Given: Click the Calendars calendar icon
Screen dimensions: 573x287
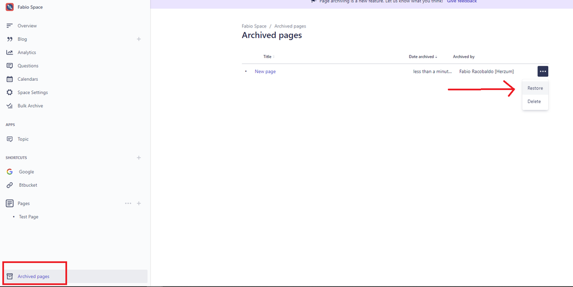Looking at the screenshot, I should pyautogui.click(x=10, y=79).
